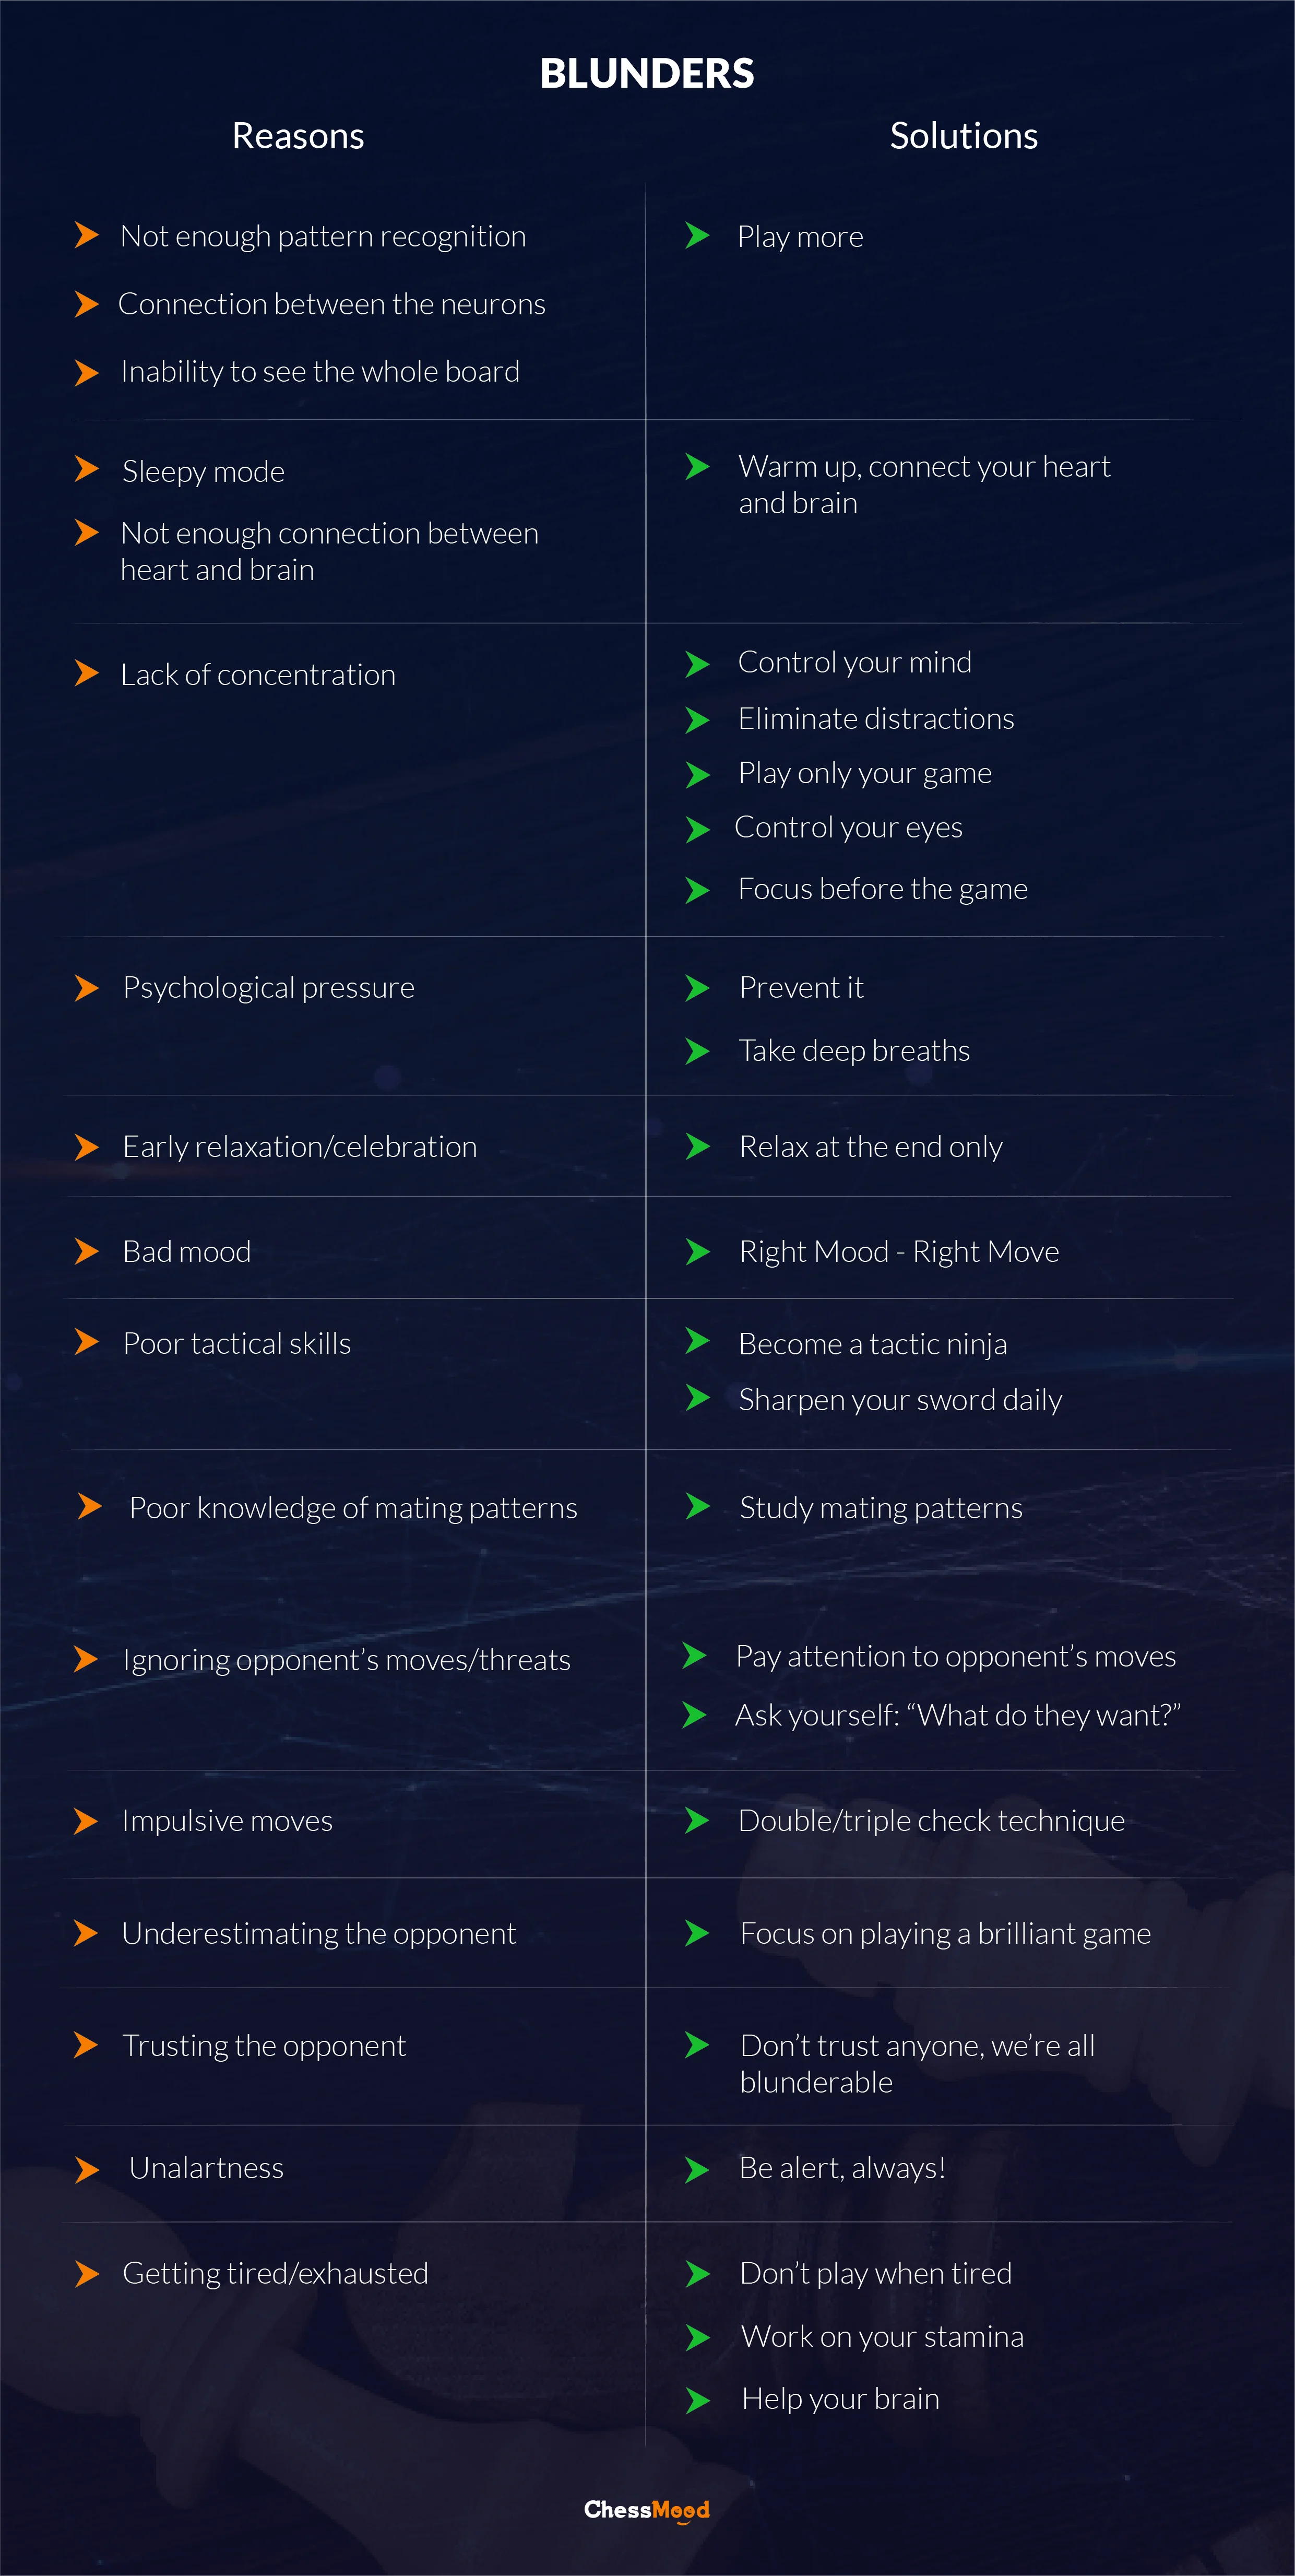The width and height of the screenshot is (1295, 2576).
Task: Click the Getting tired/exhausted text
Action: (275, 2273)
